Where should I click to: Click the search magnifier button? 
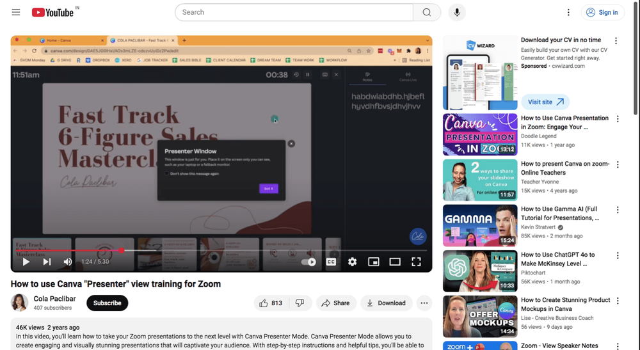point(426,12)
